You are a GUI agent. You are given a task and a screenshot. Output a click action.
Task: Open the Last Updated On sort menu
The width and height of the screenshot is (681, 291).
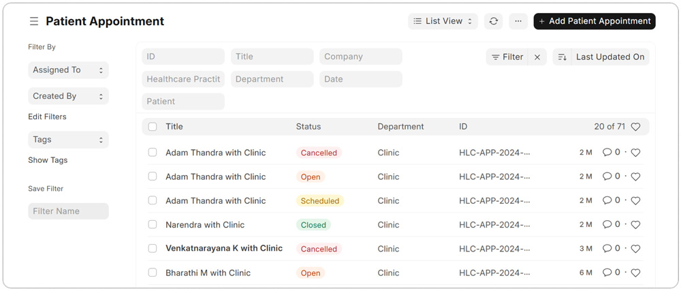[x=610, y=57]
